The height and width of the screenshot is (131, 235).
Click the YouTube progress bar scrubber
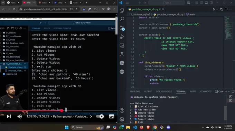[x=62, y=111]
